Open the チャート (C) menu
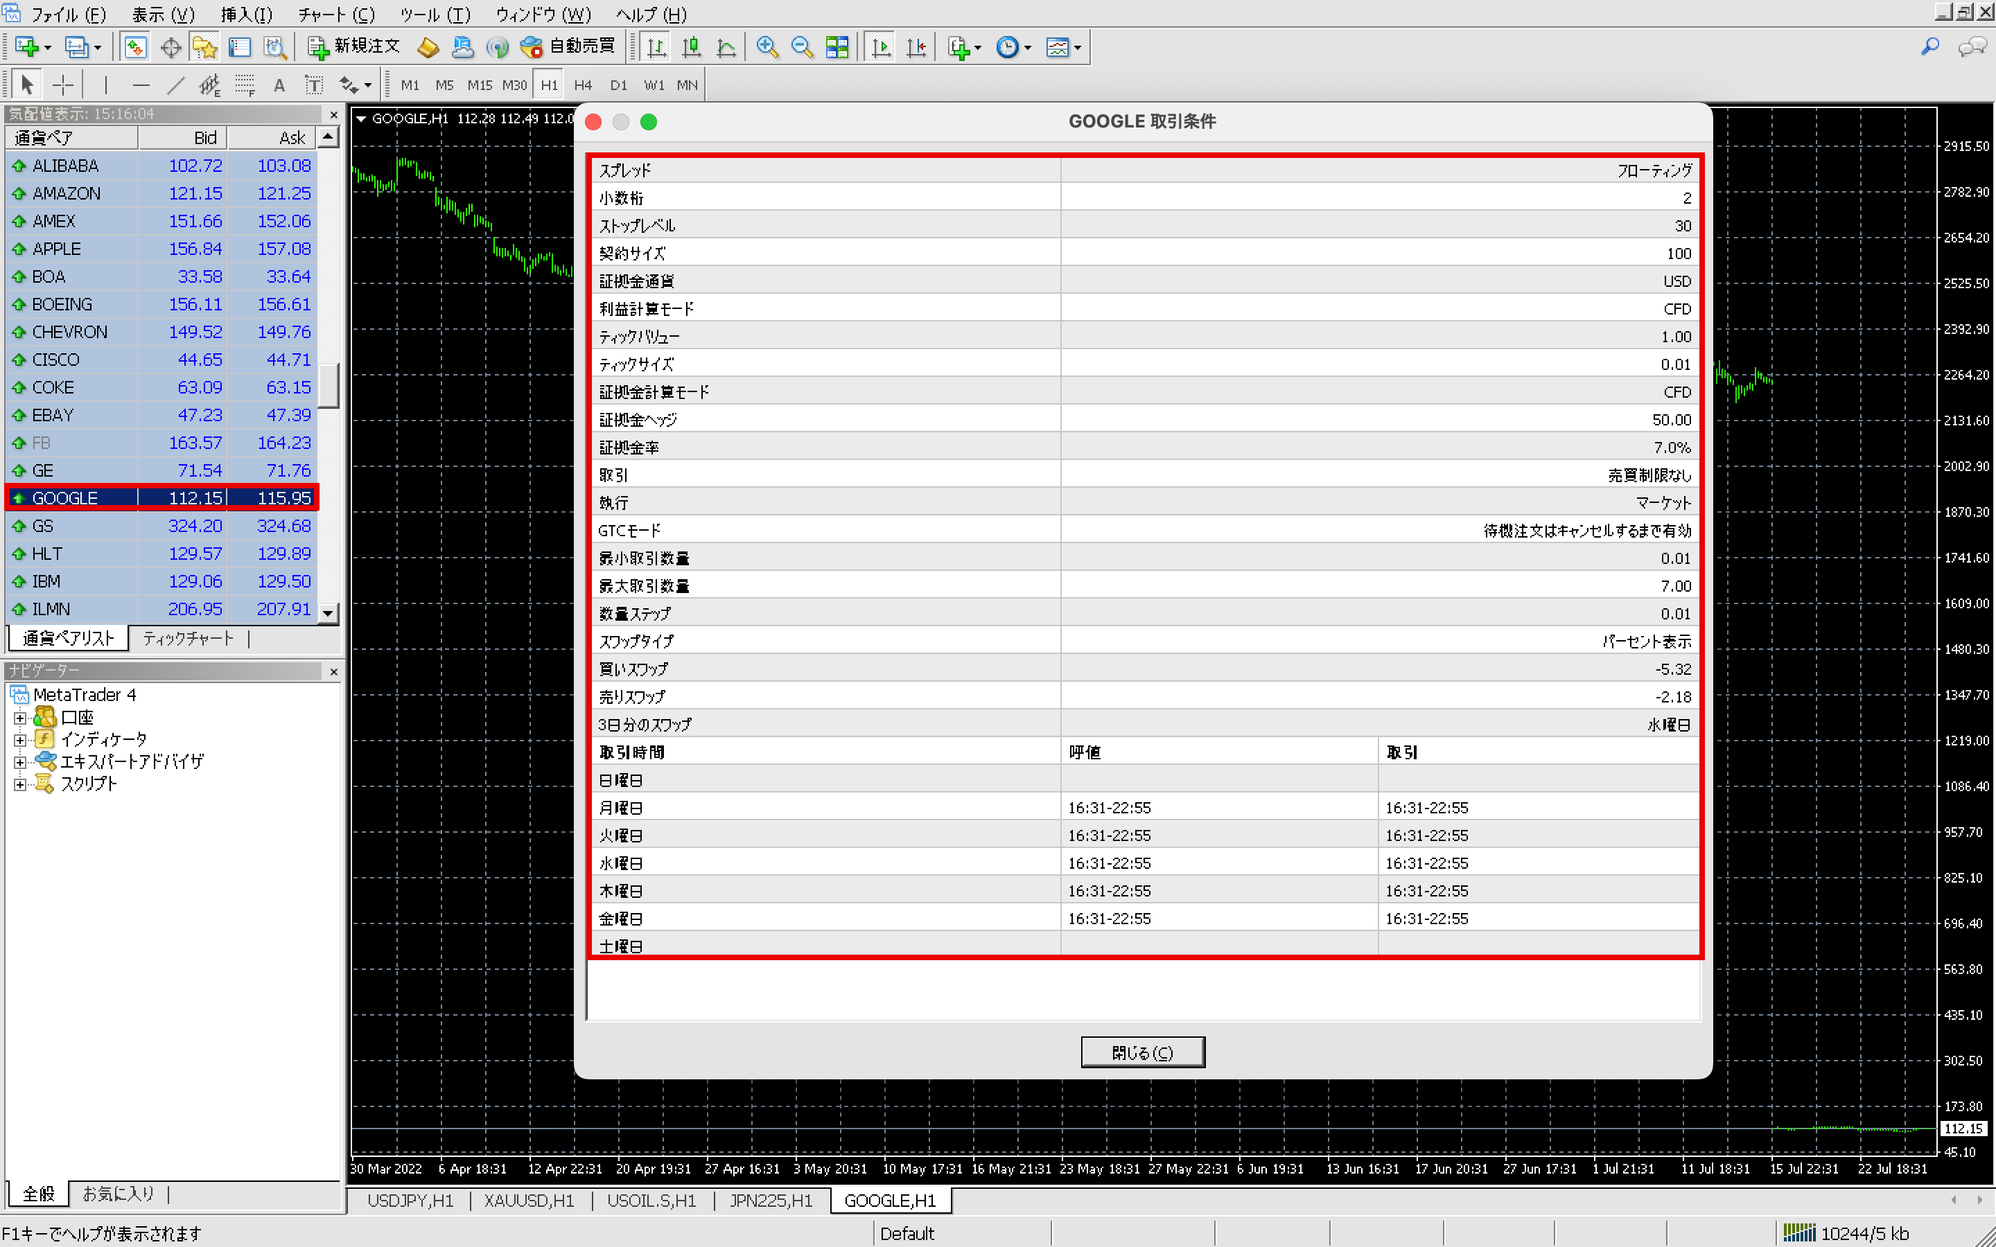This screenshot has width=1996, height=1247. click(x=335, y=15)
